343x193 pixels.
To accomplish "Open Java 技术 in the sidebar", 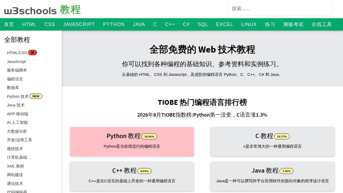I will (x=16, y=105).
